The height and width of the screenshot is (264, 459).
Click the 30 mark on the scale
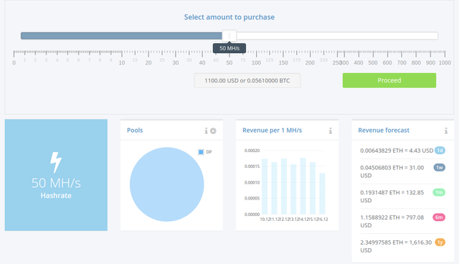175,62
